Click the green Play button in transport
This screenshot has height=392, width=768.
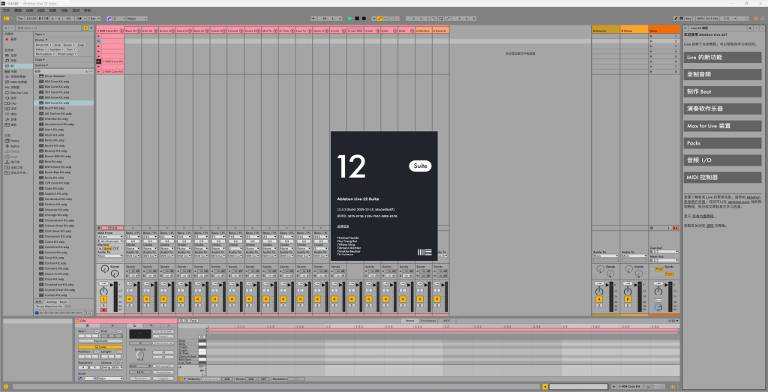click(349, 17)
